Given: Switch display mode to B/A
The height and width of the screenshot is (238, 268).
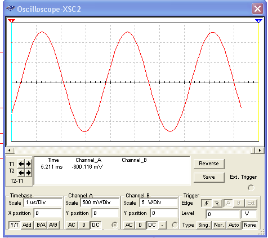Looking at the screenshot, I should 41,225.
